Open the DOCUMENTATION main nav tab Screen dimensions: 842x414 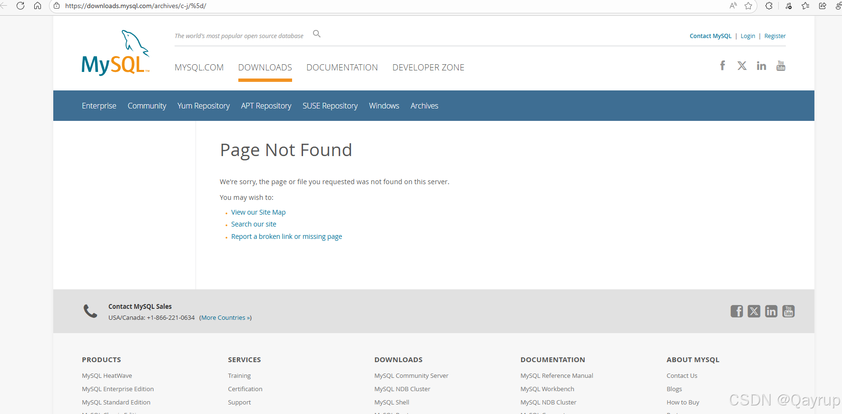[342, 68]
